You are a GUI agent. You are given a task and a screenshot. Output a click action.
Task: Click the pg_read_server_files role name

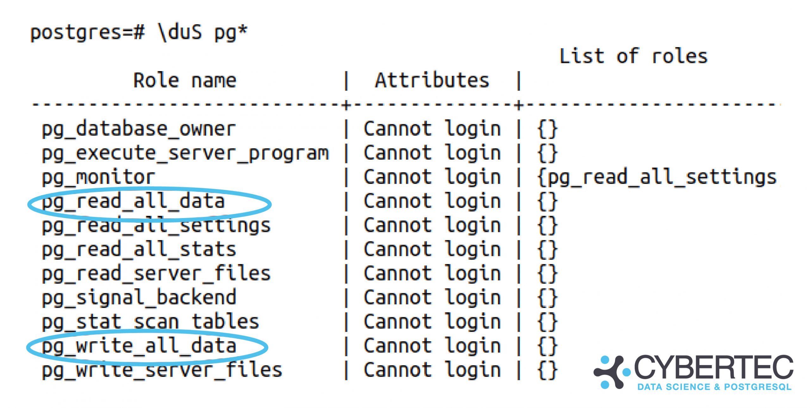tap(156, 274)
